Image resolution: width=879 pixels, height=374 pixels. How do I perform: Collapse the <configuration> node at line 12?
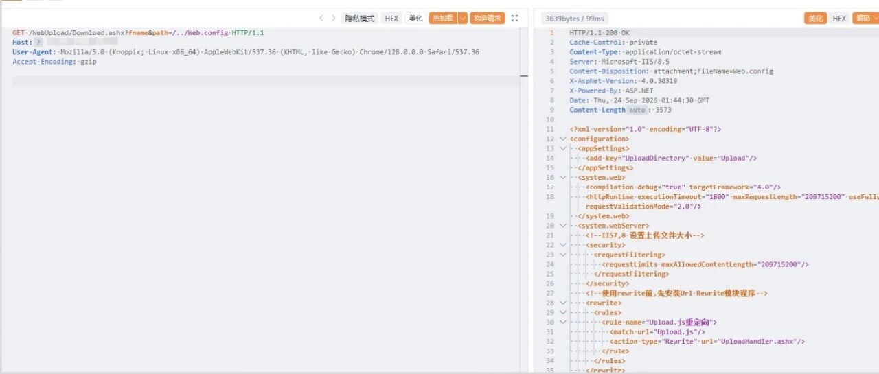[563, 139]
